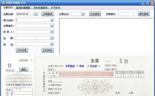Click the empty query results list
The height and width of the screenshot is (96, 155).
click(x=106, y=36)
